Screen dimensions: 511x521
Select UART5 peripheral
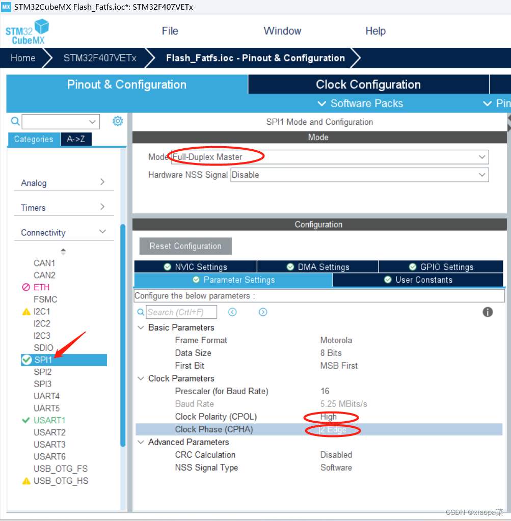[46, 408]
